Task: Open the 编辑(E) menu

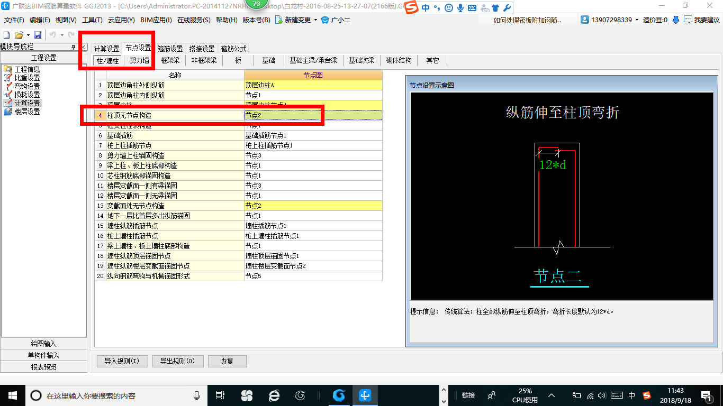Action: tap(40, 20)
